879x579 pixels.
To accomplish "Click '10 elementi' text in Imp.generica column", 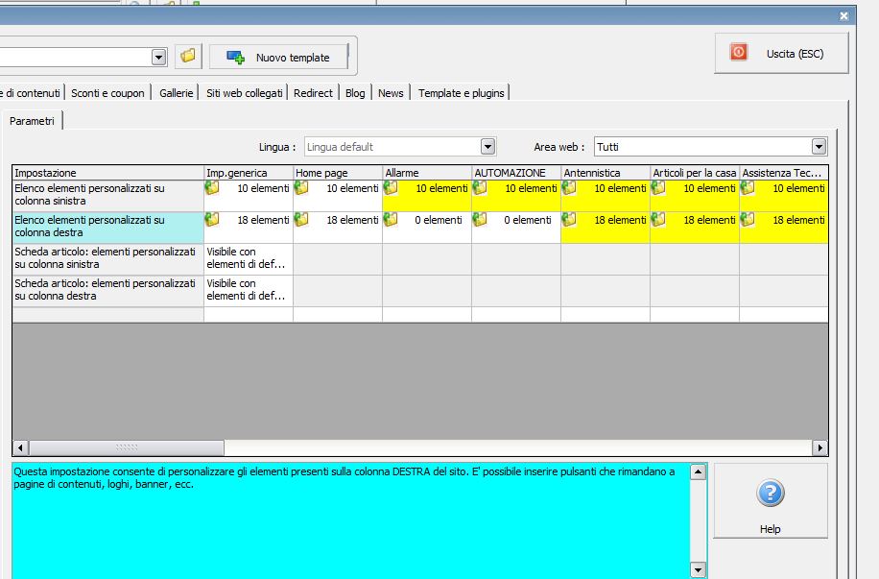I will [x=263, y=188].
